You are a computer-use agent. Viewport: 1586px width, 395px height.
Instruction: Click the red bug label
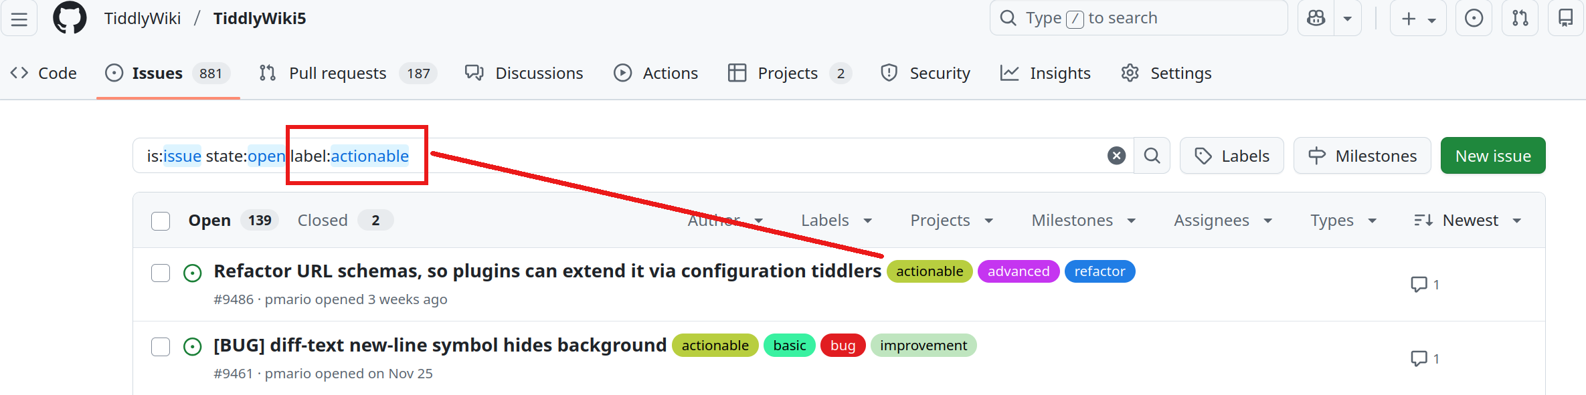coord(843,346)
